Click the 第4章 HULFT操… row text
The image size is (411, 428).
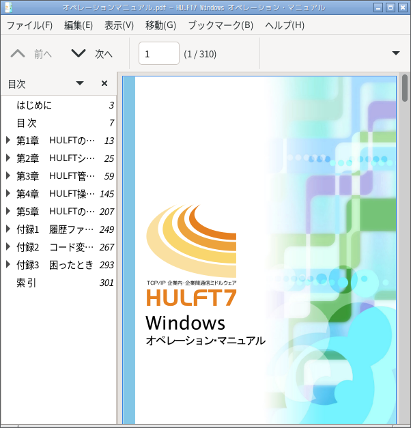(56, 194)
